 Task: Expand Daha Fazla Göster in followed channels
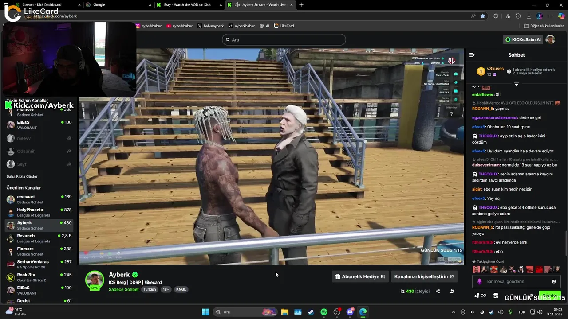[x=22, y=176]
